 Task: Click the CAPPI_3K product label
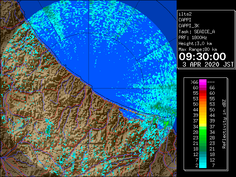(x=189, y=26)
